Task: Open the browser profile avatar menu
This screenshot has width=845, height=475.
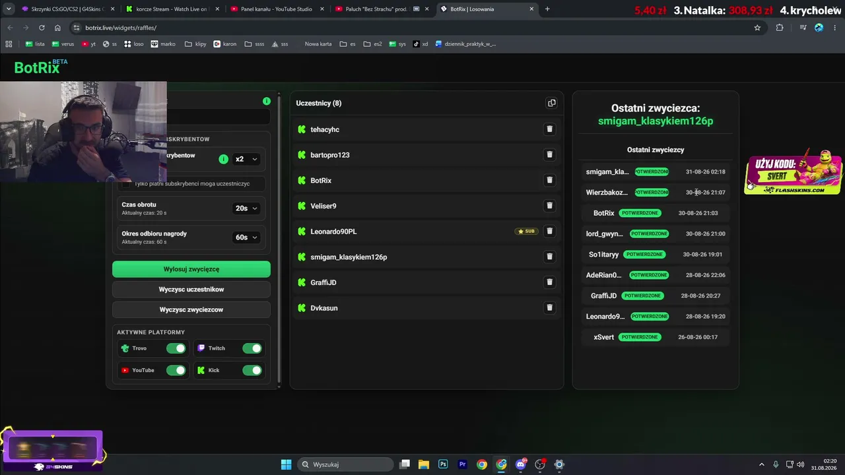Action: coord(819,28)
